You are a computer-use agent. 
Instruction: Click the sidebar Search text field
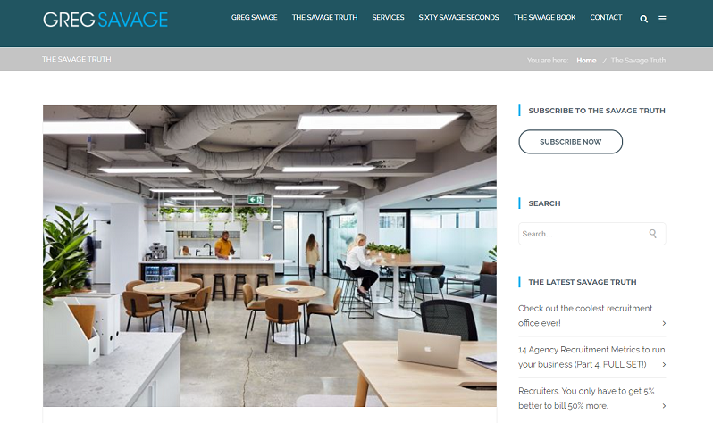[x=592, y=234]
